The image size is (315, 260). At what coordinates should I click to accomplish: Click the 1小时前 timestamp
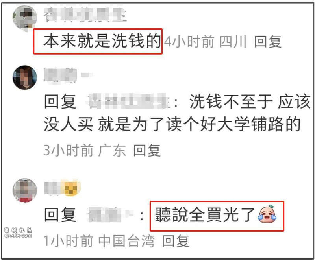coord(69,241)
